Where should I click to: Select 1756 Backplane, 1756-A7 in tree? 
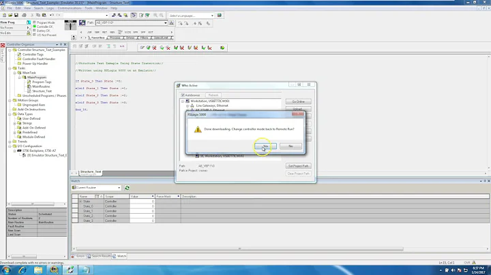point(39,150)
